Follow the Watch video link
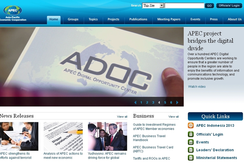The width and height of the screenshot is (244, 164). (x=197, y=87)
